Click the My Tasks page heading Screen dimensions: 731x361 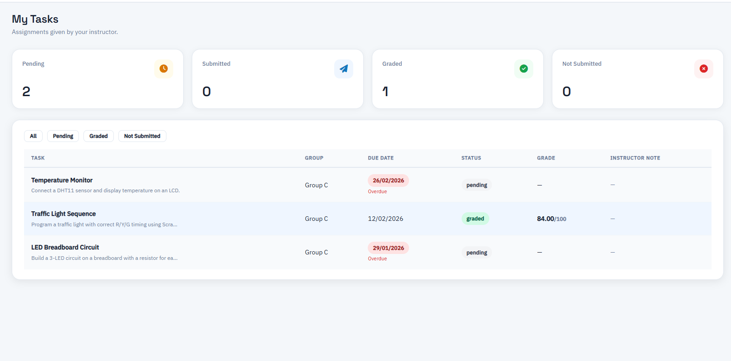(x=35, y=19)
